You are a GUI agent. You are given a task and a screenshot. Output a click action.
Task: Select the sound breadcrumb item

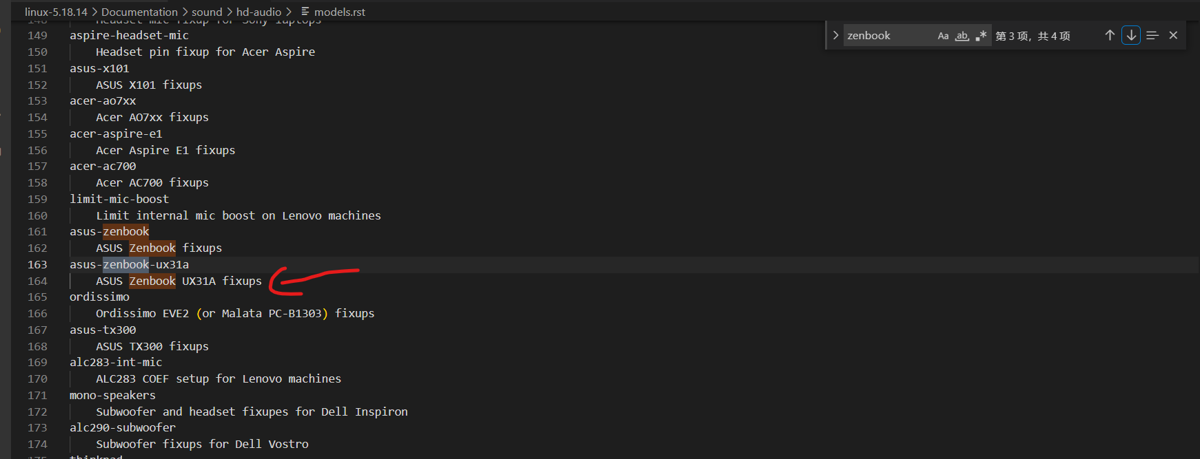pos(207,12)
